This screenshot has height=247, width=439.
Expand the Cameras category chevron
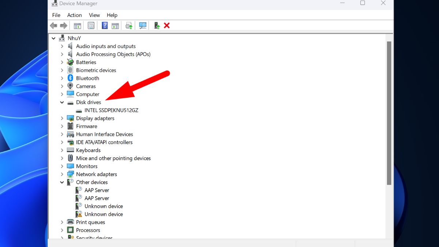[x=62, y=86]
